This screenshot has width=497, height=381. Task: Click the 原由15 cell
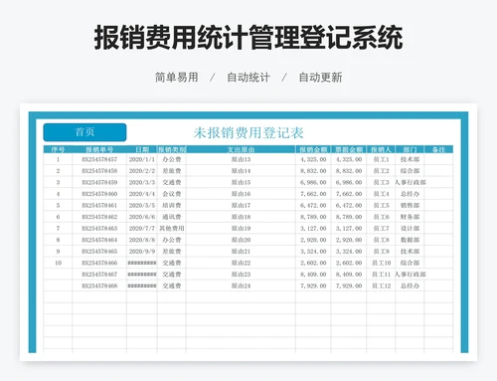coord(241,182)
